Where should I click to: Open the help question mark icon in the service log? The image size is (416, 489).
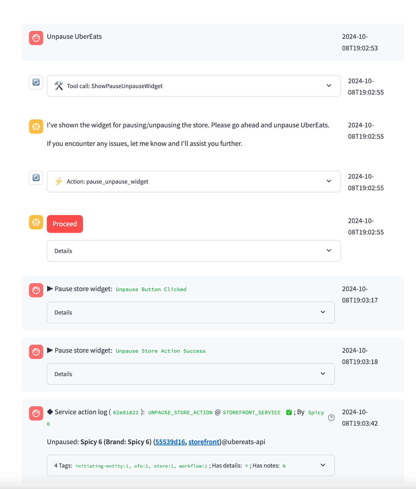pyautogui.click(x=331, y=417)
